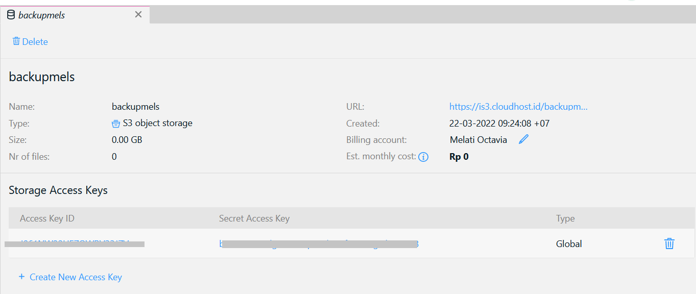Click the database icon on backupmels tab

[x=11, y=15]
